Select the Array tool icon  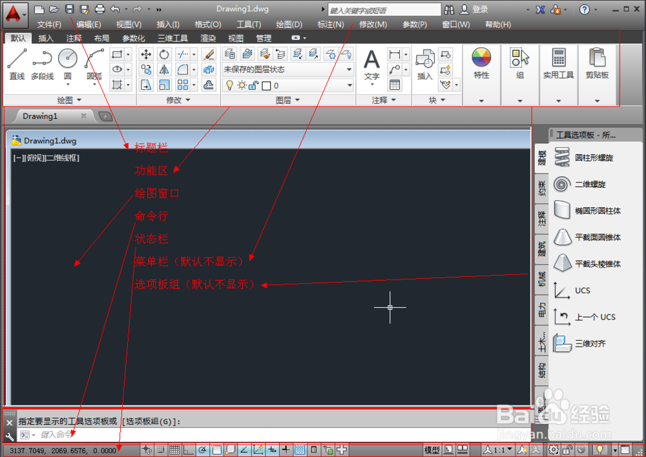coord(182,85)
